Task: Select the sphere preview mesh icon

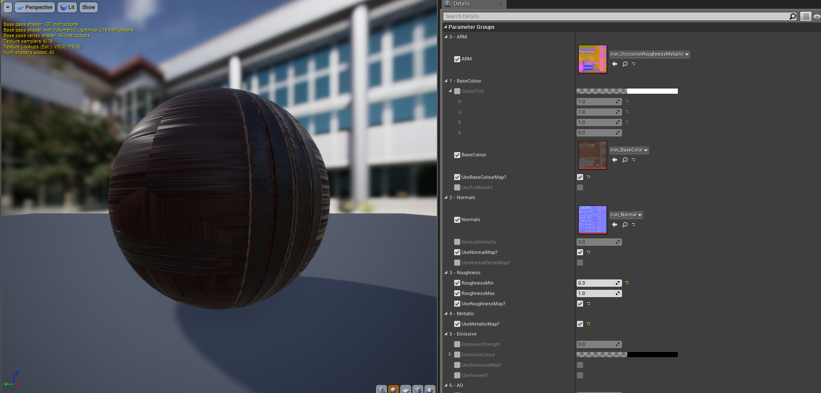Action: pyautogui.click(x=393, y=389)
